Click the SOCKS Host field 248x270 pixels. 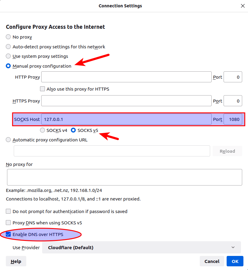pos(126,119)
